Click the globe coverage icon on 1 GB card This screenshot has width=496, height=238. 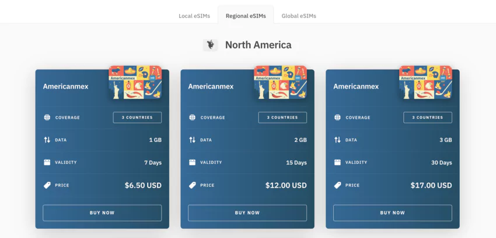coord(47,118)
